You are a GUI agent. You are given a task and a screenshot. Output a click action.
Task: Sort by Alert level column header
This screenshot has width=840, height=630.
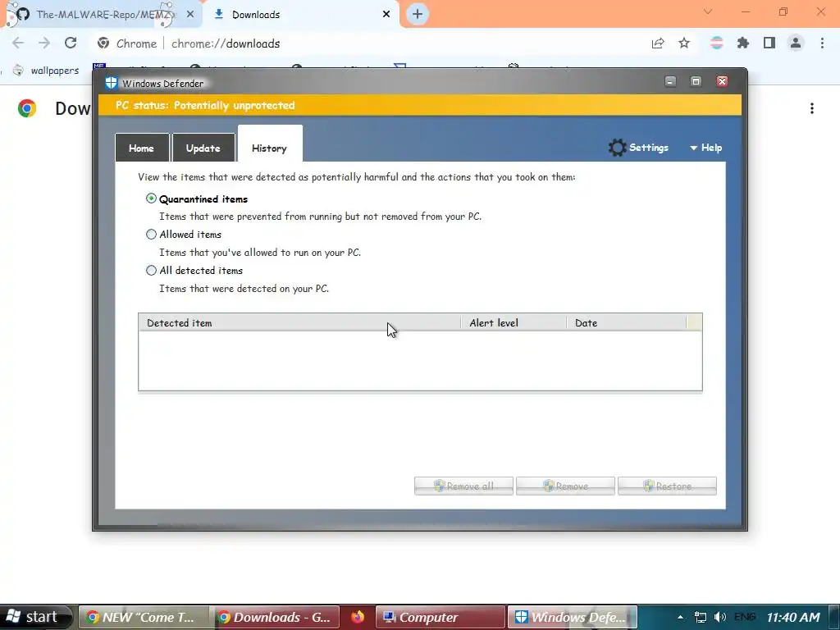click(x=514, y=322)
